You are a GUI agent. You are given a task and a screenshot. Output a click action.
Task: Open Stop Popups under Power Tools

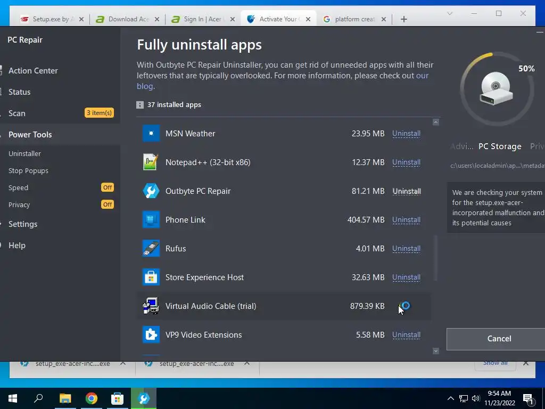pyautogui.click(x=29, y=170)
